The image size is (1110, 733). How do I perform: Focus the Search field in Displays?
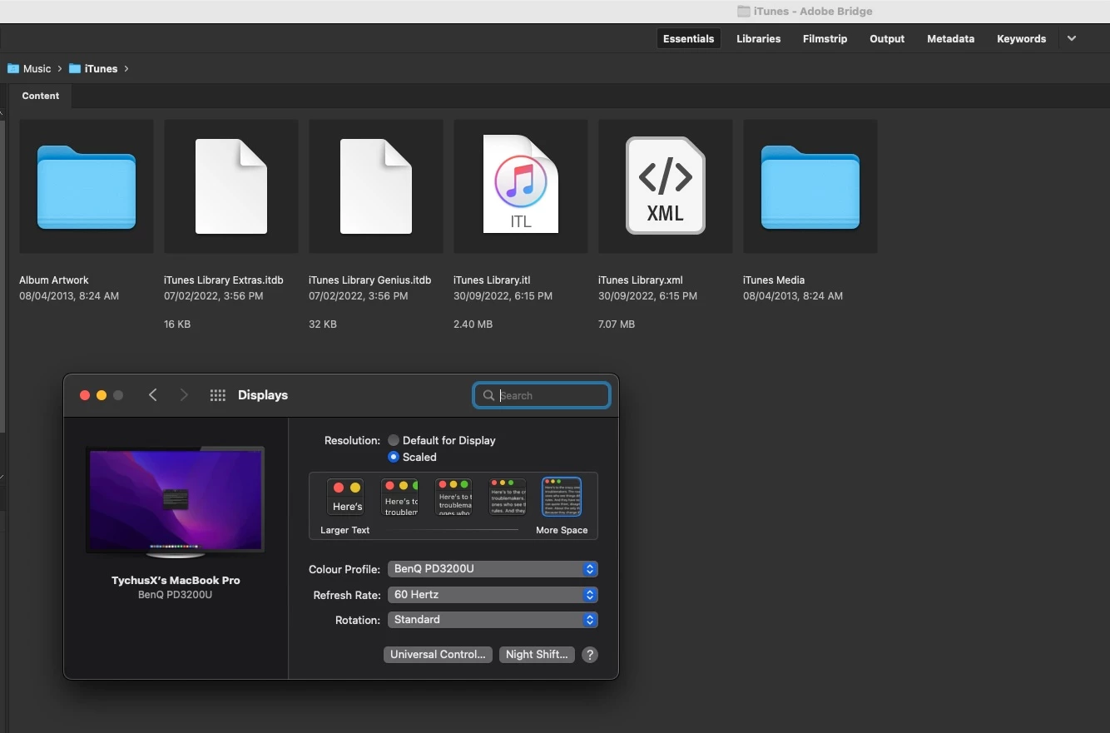(x=542, y=395)
